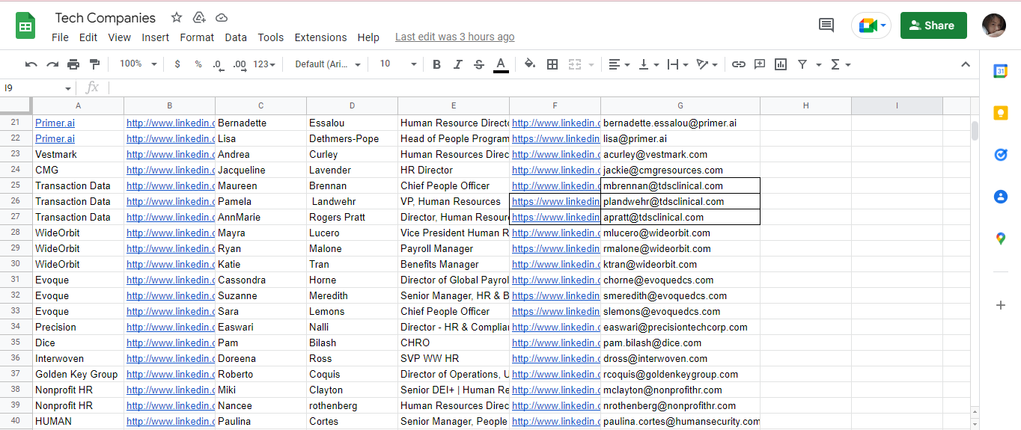The image size is (1021, 430).
Task: Open the Tools menu
Action: pos(271,37)
